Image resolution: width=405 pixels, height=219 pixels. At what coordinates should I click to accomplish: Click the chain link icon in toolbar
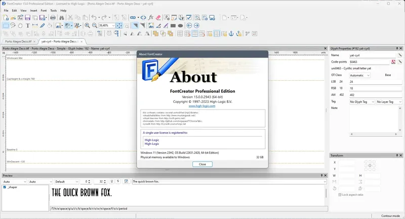pyautogui.click(x=133, y=18)
